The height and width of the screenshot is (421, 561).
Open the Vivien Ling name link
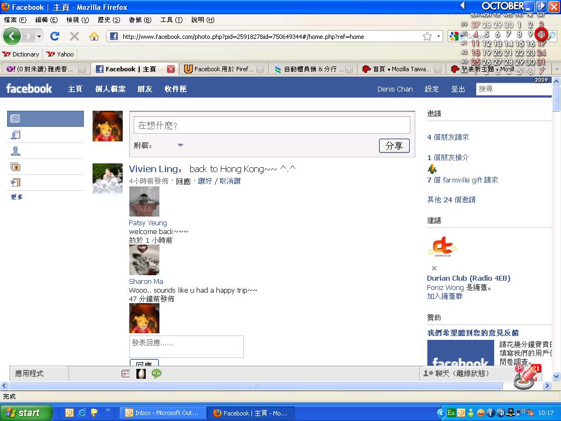[153, 169]
